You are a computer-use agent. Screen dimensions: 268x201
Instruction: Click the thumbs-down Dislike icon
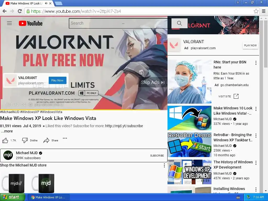click(x=25, y=140)
